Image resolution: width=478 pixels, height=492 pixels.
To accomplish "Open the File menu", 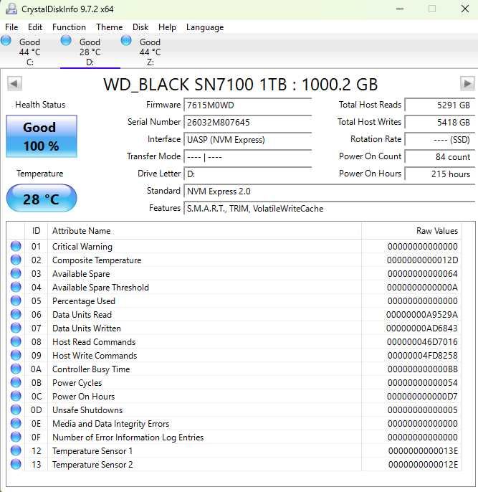I will point(11,27).
